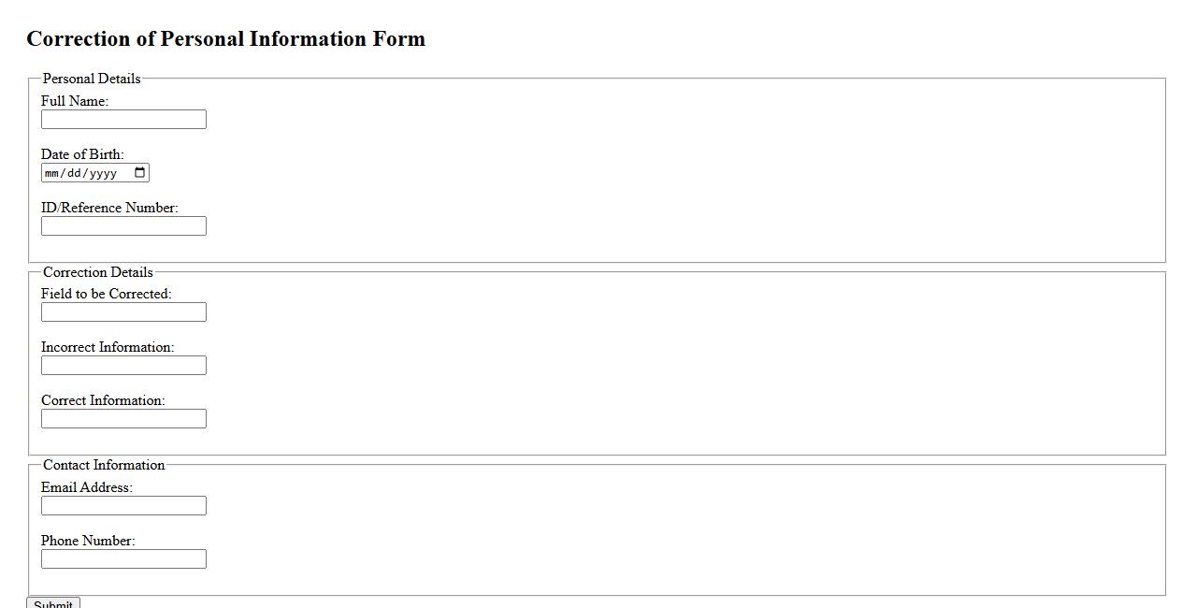
Task: Select the year segment of Date of Birth
Action: tap(103, 173)
